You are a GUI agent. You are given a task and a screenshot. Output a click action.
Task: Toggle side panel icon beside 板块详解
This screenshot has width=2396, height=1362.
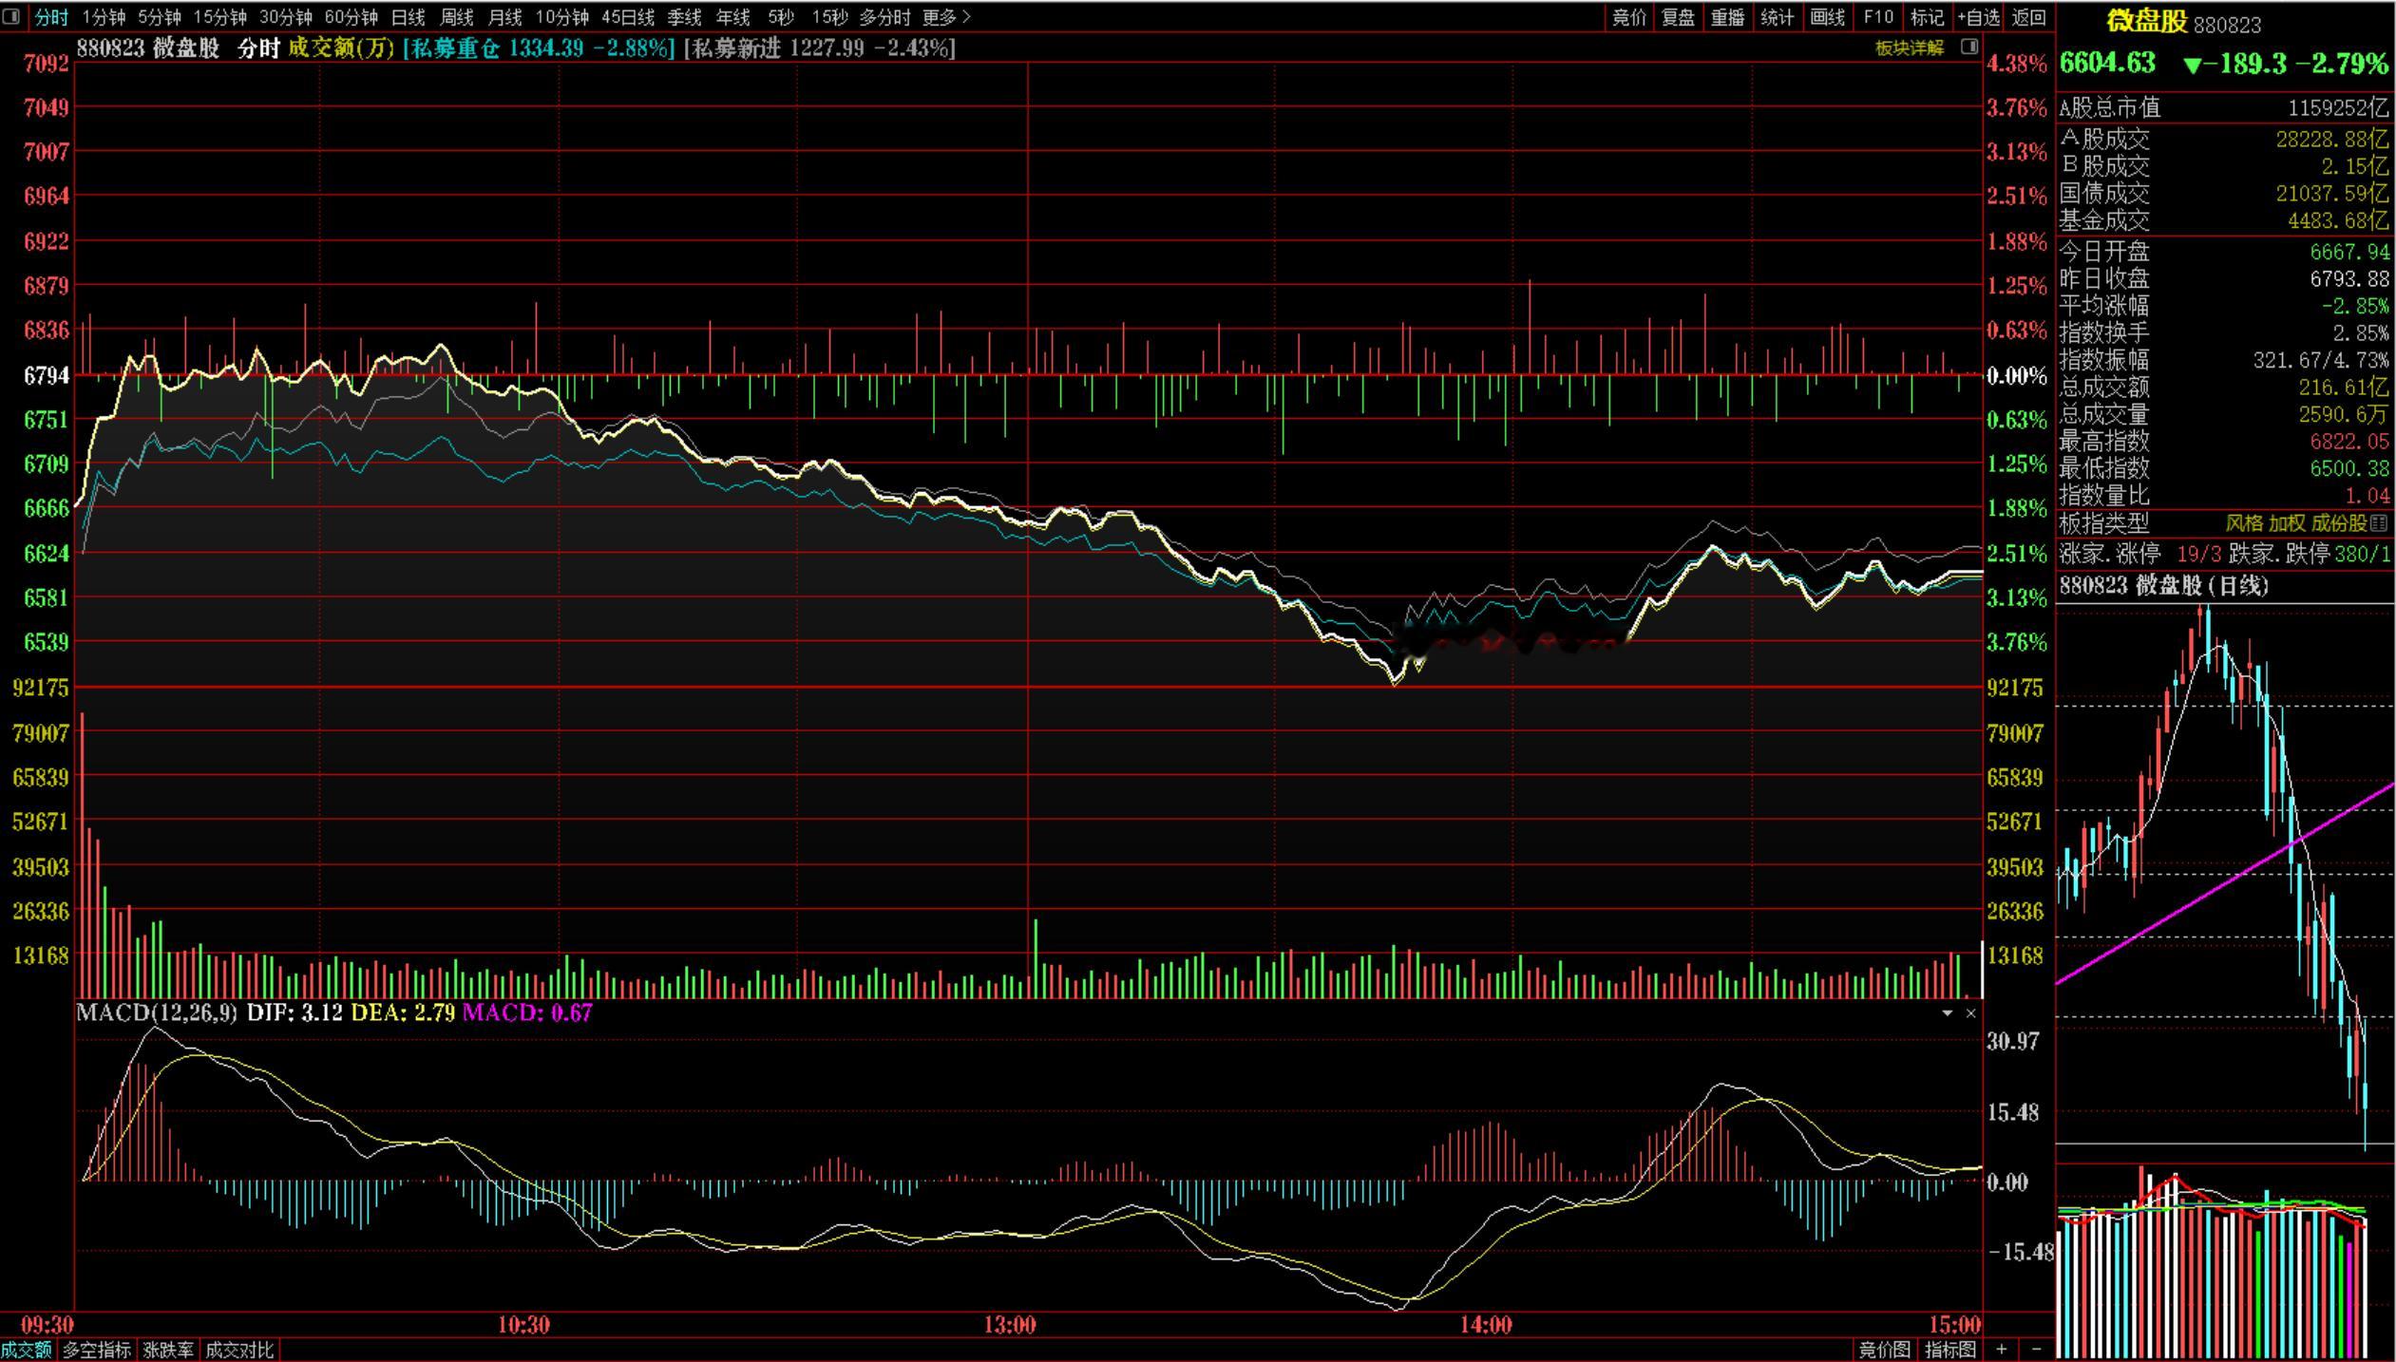(1969, 47)
